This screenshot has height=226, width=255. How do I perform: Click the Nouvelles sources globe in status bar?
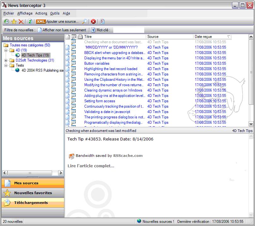coord(139,221)
